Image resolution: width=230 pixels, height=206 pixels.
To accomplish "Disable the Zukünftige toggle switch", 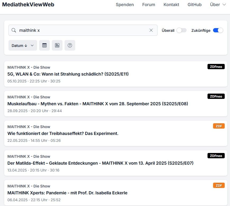I will pyautogui.click(x=218, y=30).
